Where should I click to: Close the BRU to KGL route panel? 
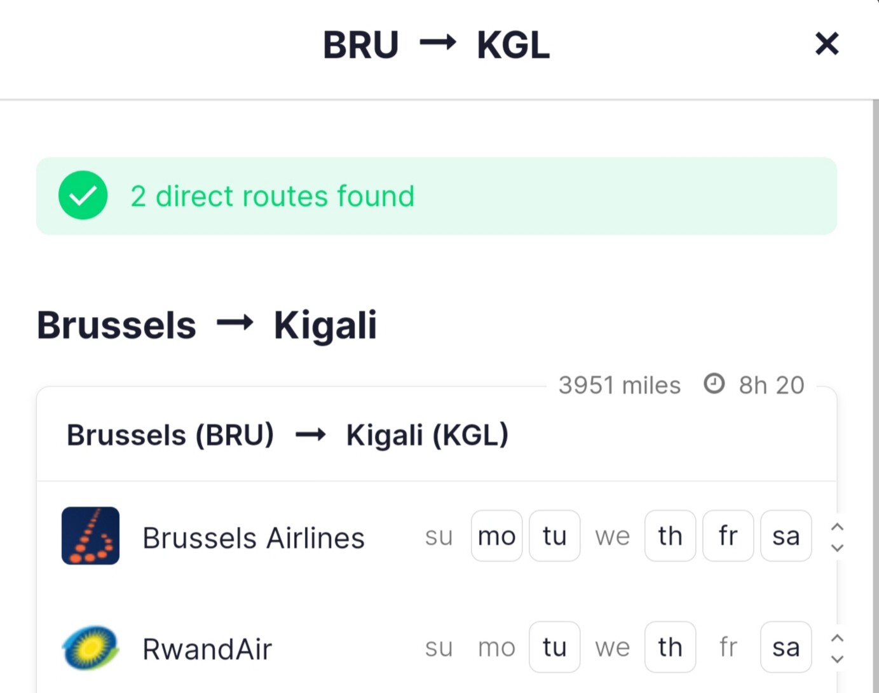coord(826,44)
